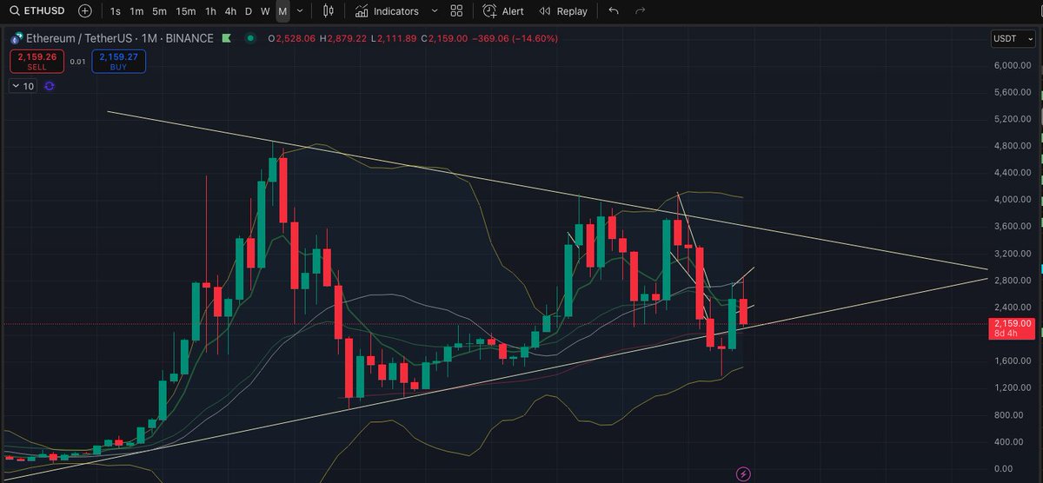The width and height of the screenshot is (1043, 483).
Task: Open the Indicators dialog
Action: point(388,11)
